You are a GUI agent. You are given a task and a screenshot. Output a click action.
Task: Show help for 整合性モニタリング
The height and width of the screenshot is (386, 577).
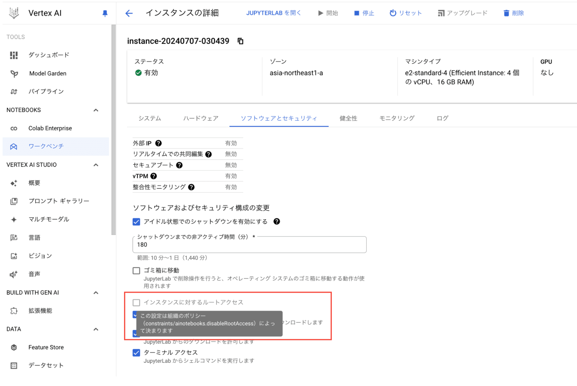tap(191, 187)
